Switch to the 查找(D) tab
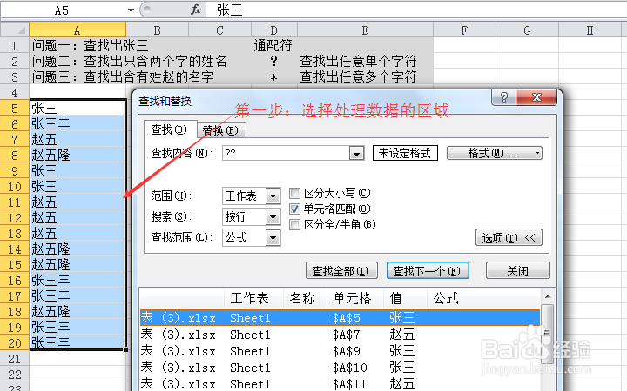The height and width of the screenshot is (391, 627). [169, 129]
